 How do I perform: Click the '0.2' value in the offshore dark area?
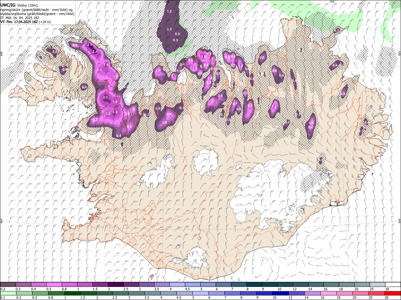169,11
